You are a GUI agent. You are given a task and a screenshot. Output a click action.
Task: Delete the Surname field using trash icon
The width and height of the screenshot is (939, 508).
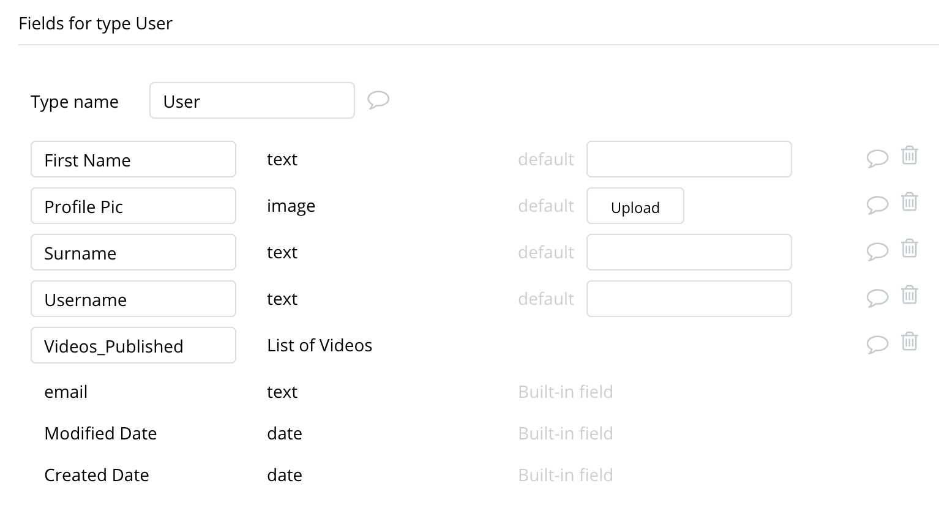point(909,248)
